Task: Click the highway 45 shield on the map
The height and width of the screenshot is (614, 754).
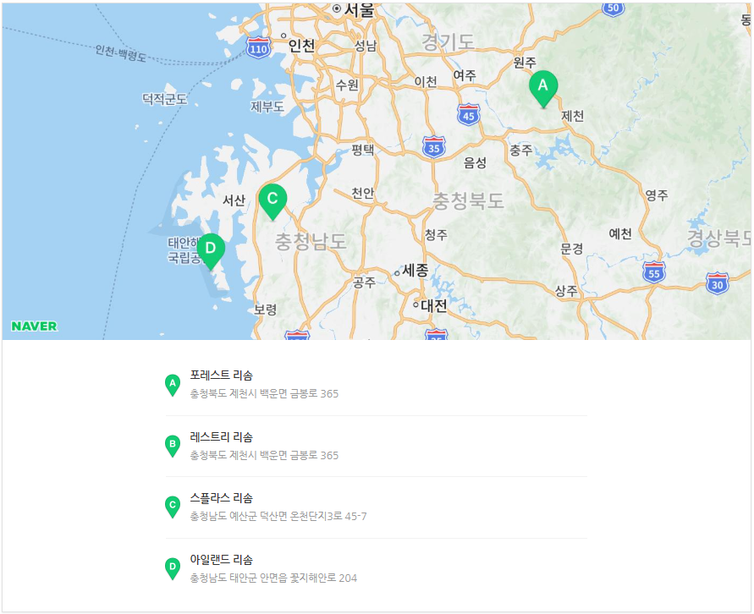Action: point(469,114)
